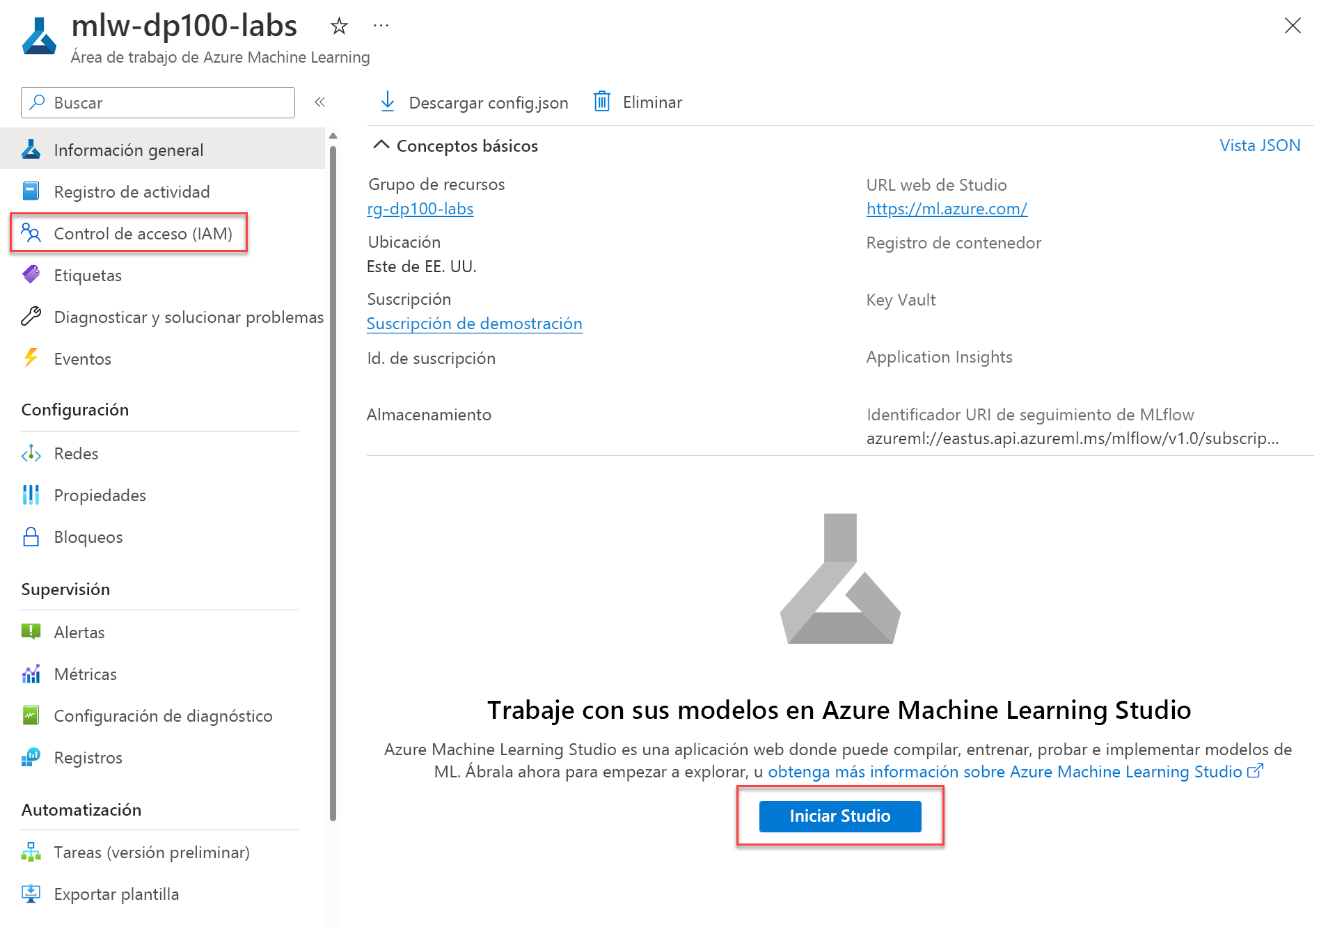Open Suscripción de demostración link
The image size is (1335, 927).
click(475, 323)
